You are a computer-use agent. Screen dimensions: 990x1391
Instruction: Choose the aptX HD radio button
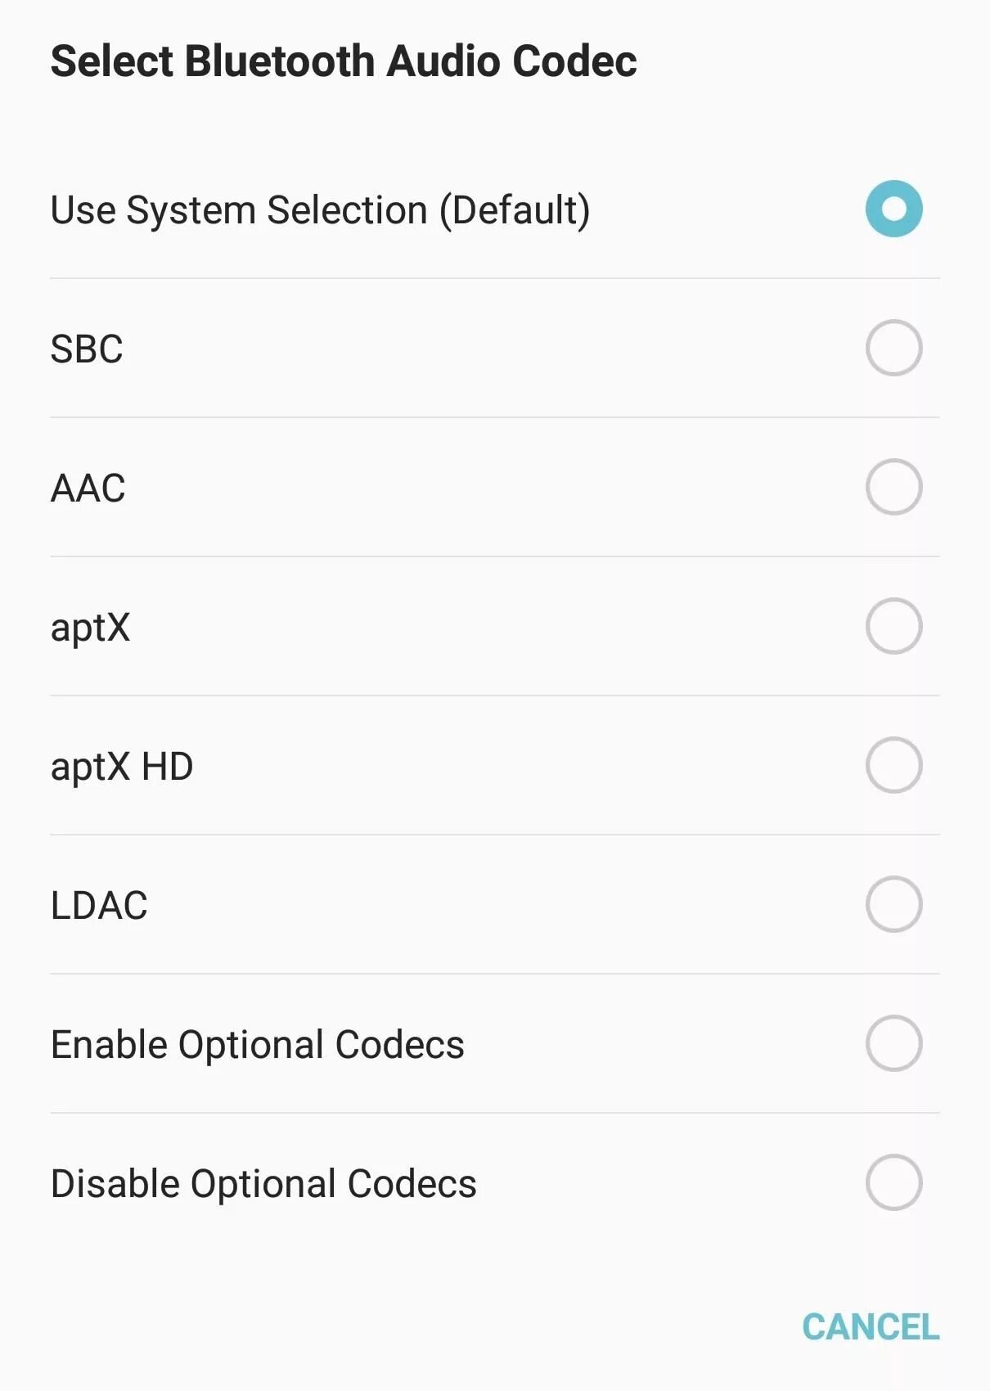tap(893, 765)
